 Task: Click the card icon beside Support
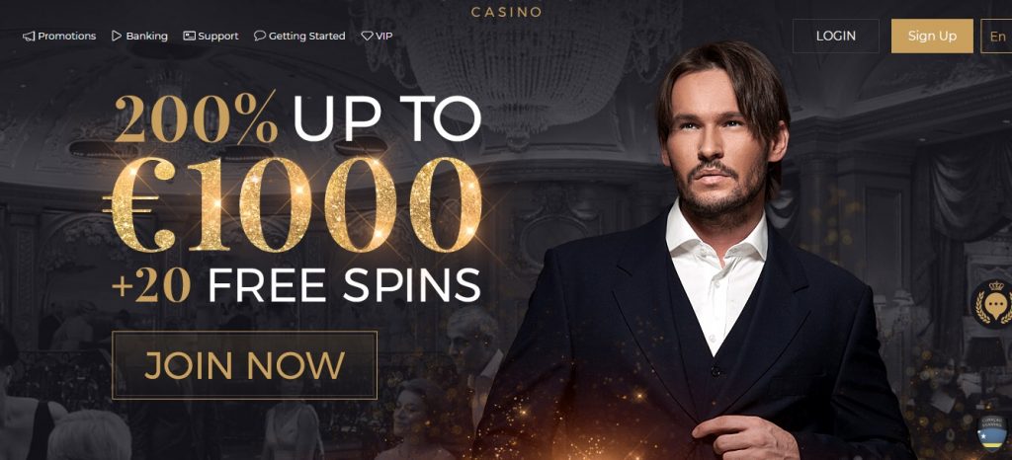pyautogui.click(x=189, y=37)
